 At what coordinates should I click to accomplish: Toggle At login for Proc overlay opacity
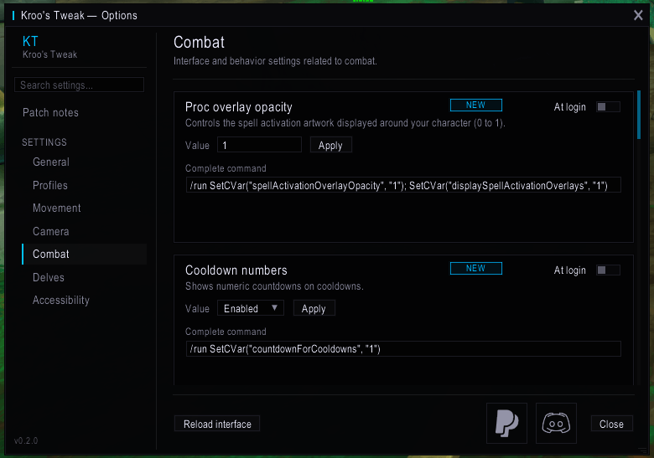tap(608, 107)
